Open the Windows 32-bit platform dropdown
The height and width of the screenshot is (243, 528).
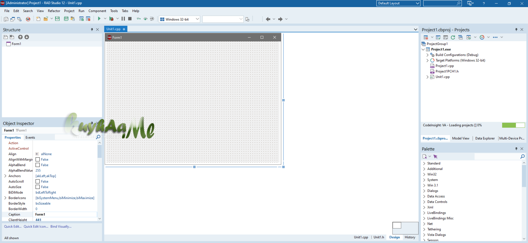point(179,19)
